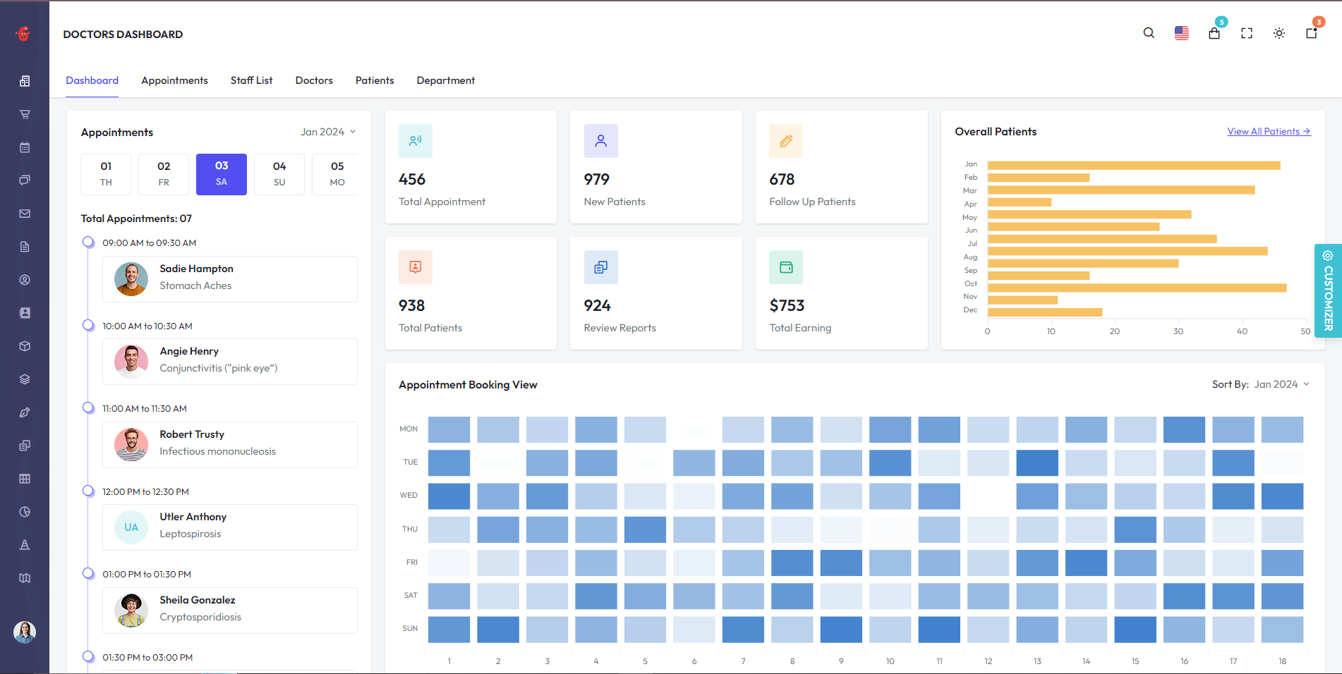Click the 12:00 PM timeline marker circle
The image size is (1342, 674).
click(88, 491)
